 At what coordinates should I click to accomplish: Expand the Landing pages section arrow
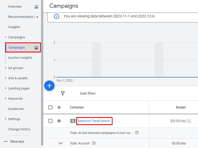(6, 88)
